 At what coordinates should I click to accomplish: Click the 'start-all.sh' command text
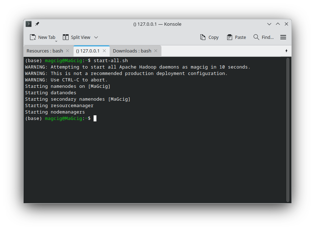[x=111, y=61]
